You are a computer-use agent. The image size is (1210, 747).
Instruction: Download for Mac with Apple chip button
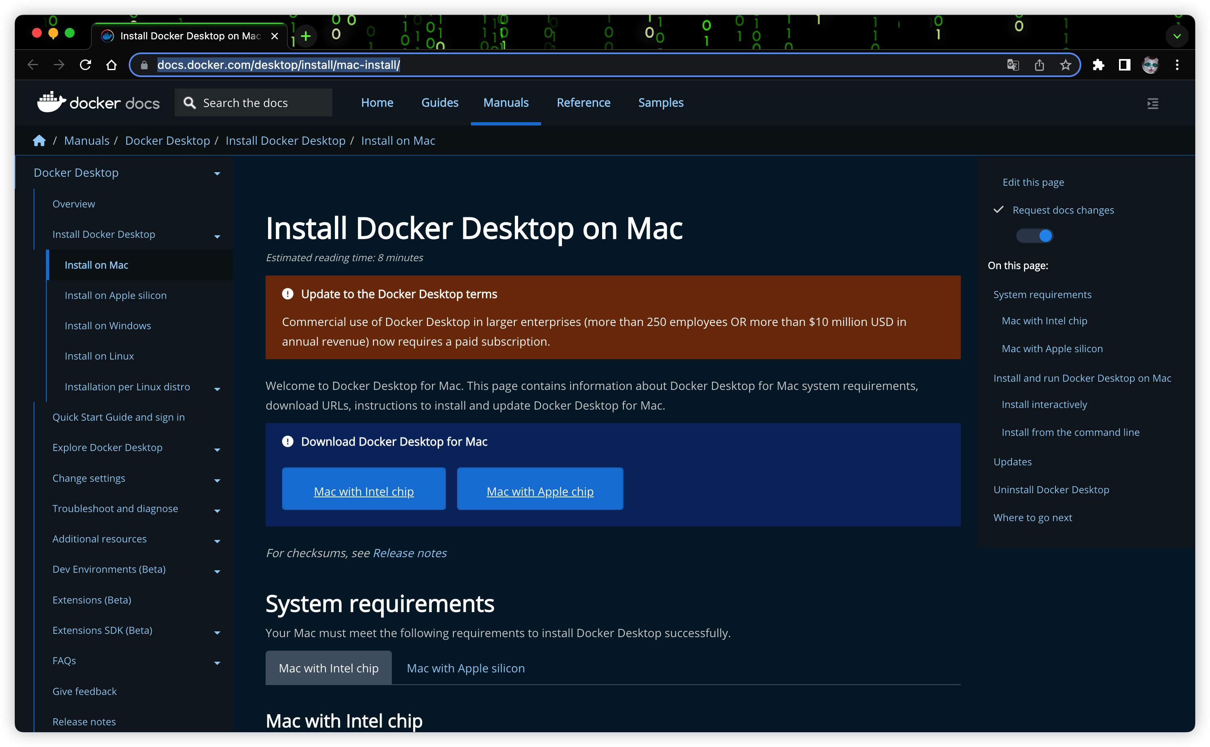pyautogui.click(x=540, y=489)
